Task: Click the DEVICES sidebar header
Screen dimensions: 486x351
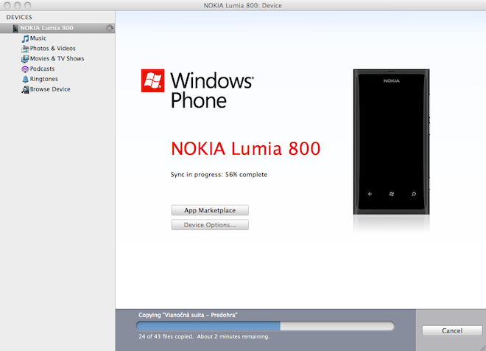Action: click(19, 18)
